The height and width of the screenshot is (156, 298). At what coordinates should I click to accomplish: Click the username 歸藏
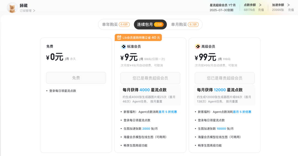point(23,6)
